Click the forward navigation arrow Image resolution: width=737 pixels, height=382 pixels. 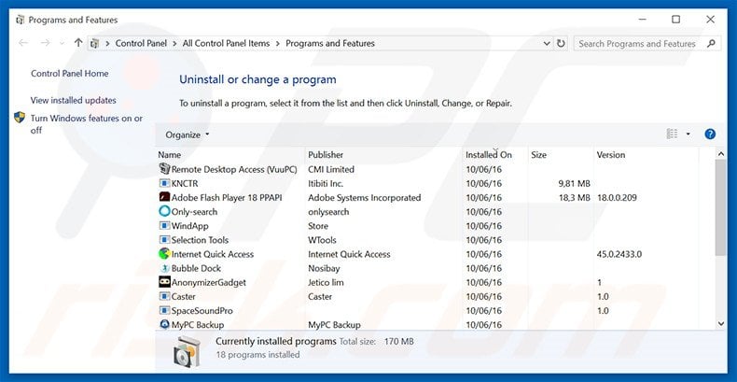(x=45, y=43)
